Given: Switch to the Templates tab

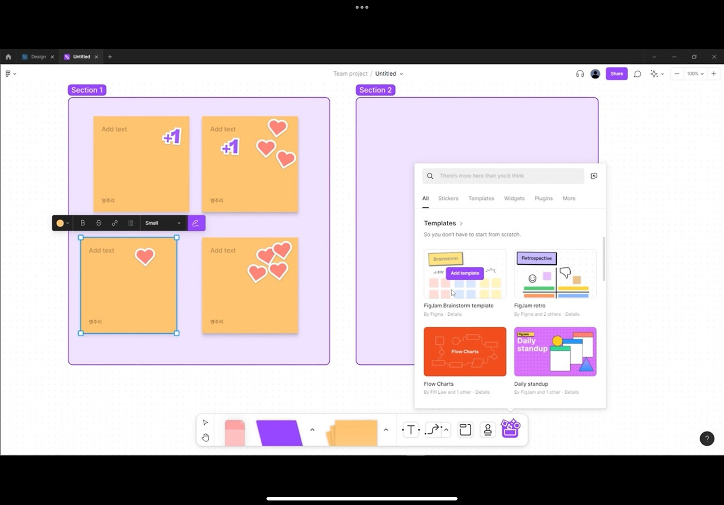Looking at the screenshot, I should 481,199.
